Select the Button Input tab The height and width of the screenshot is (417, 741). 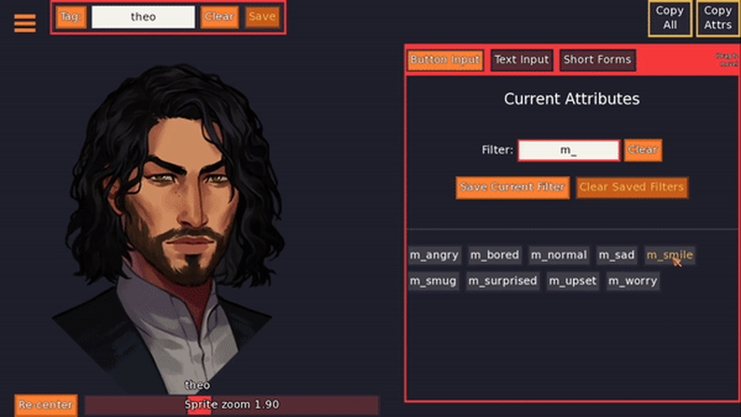[445, 60]
